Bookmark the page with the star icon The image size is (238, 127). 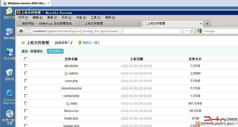(182, 31)
